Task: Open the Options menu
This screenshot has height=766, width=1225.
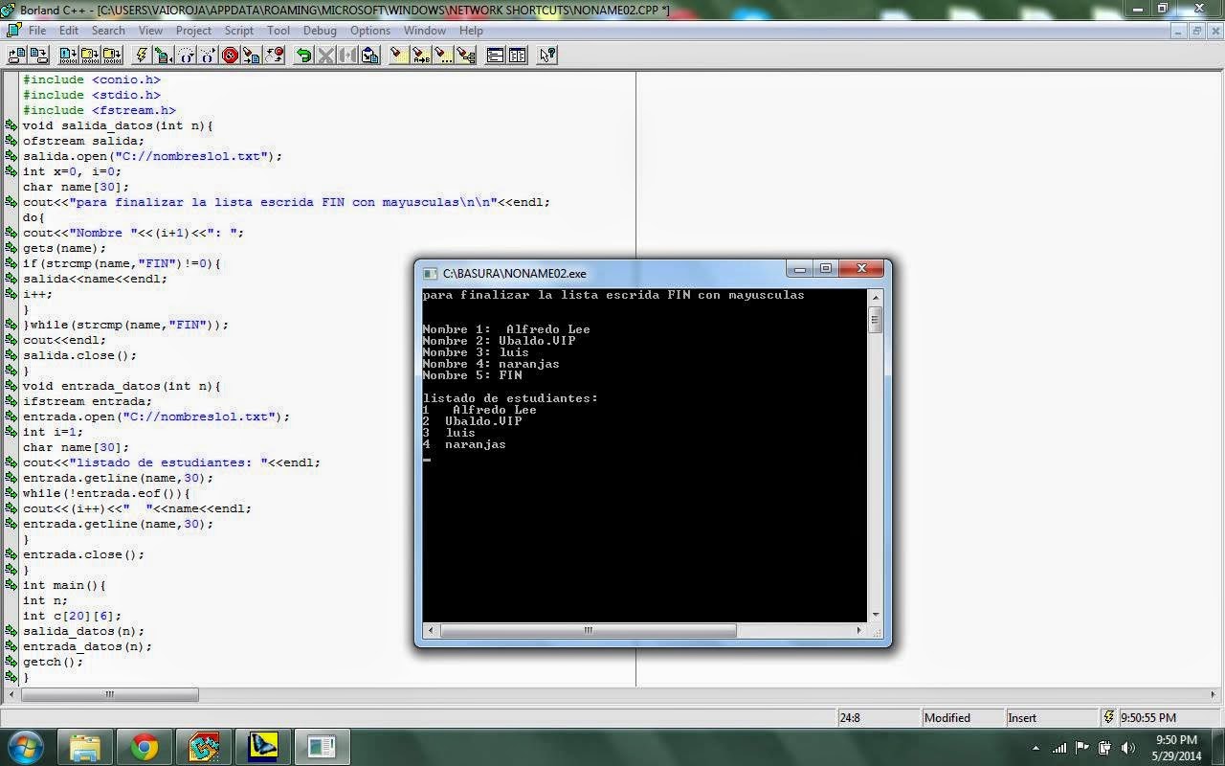Action: pos(369,30)
